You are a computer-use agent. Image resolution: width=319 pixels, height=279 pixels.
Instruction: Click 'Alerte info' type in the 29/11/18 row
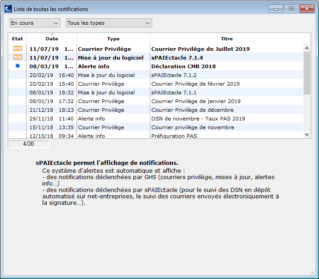[x=92, y=119]
